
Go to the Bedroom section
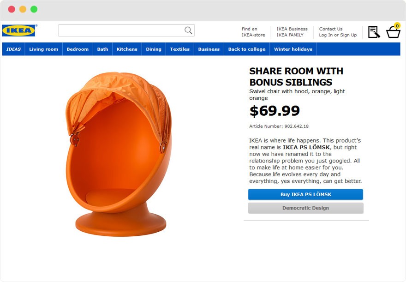tap(78, 49)
